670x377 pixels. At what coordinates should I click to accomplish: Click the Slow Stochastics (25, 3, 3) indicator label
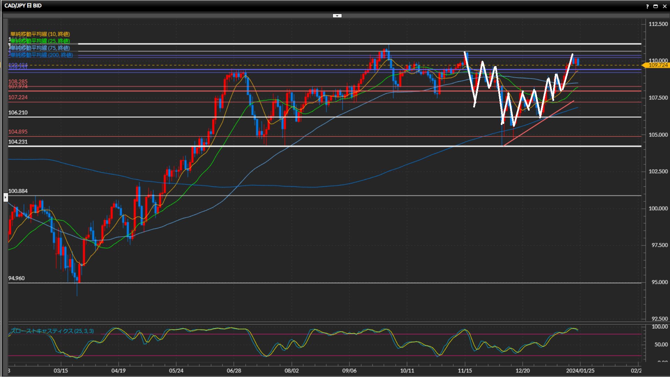(52, 331)
